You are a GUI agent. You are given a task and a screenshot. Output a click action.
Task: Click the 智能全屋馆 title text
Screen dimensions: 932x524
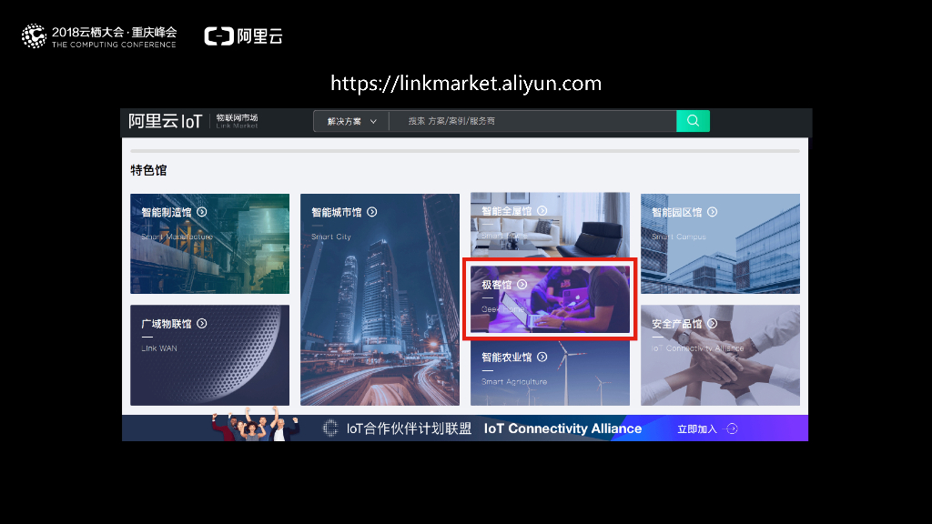pos(506,211)
